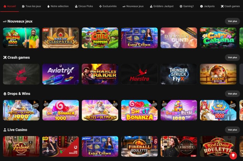
Task: Open Rise of Cleopatra new game
Action: (61, 38)
